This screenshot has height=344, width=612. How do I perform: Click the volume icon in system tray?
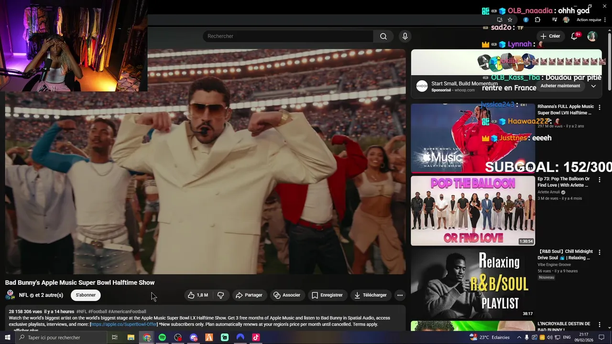[549, 337]
